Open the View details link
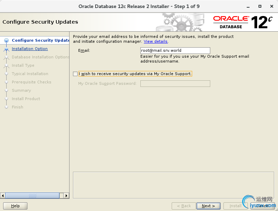Viewport: 278px width, 211px height. (155, 41)
